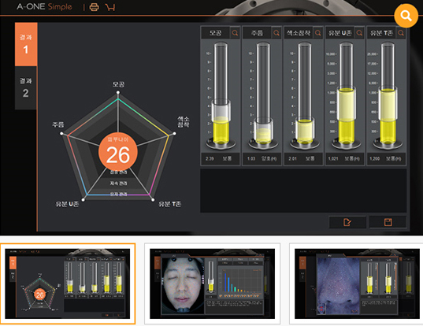Screen dimensions: 423x326
Task: Open magnifier for 유분 T존 panel
Action: (401, 33)
